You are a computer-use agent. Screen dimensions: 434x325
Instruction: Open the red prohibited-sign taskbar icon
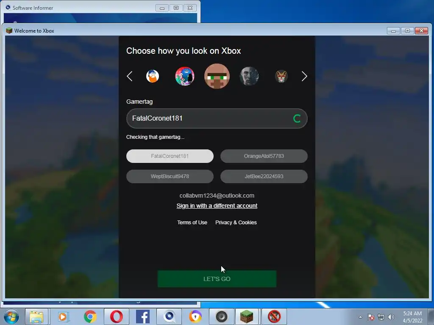(274, 317)
